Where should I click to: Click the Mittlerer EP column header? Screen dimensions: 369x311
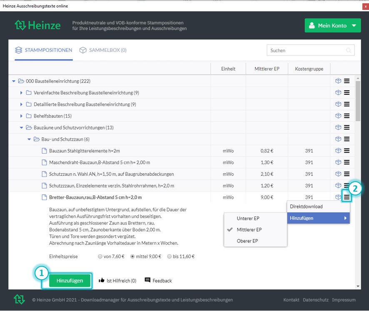pyautogui.click(x=267, y=68)
